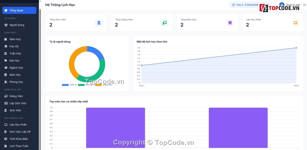Open the Phòng Học sidebar item
The height and width of the screenshot is (150, 307).
16,82
